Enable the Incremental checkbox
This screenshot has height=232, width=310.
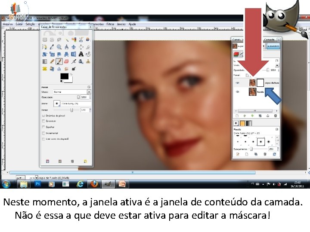(x=43, y=133)
